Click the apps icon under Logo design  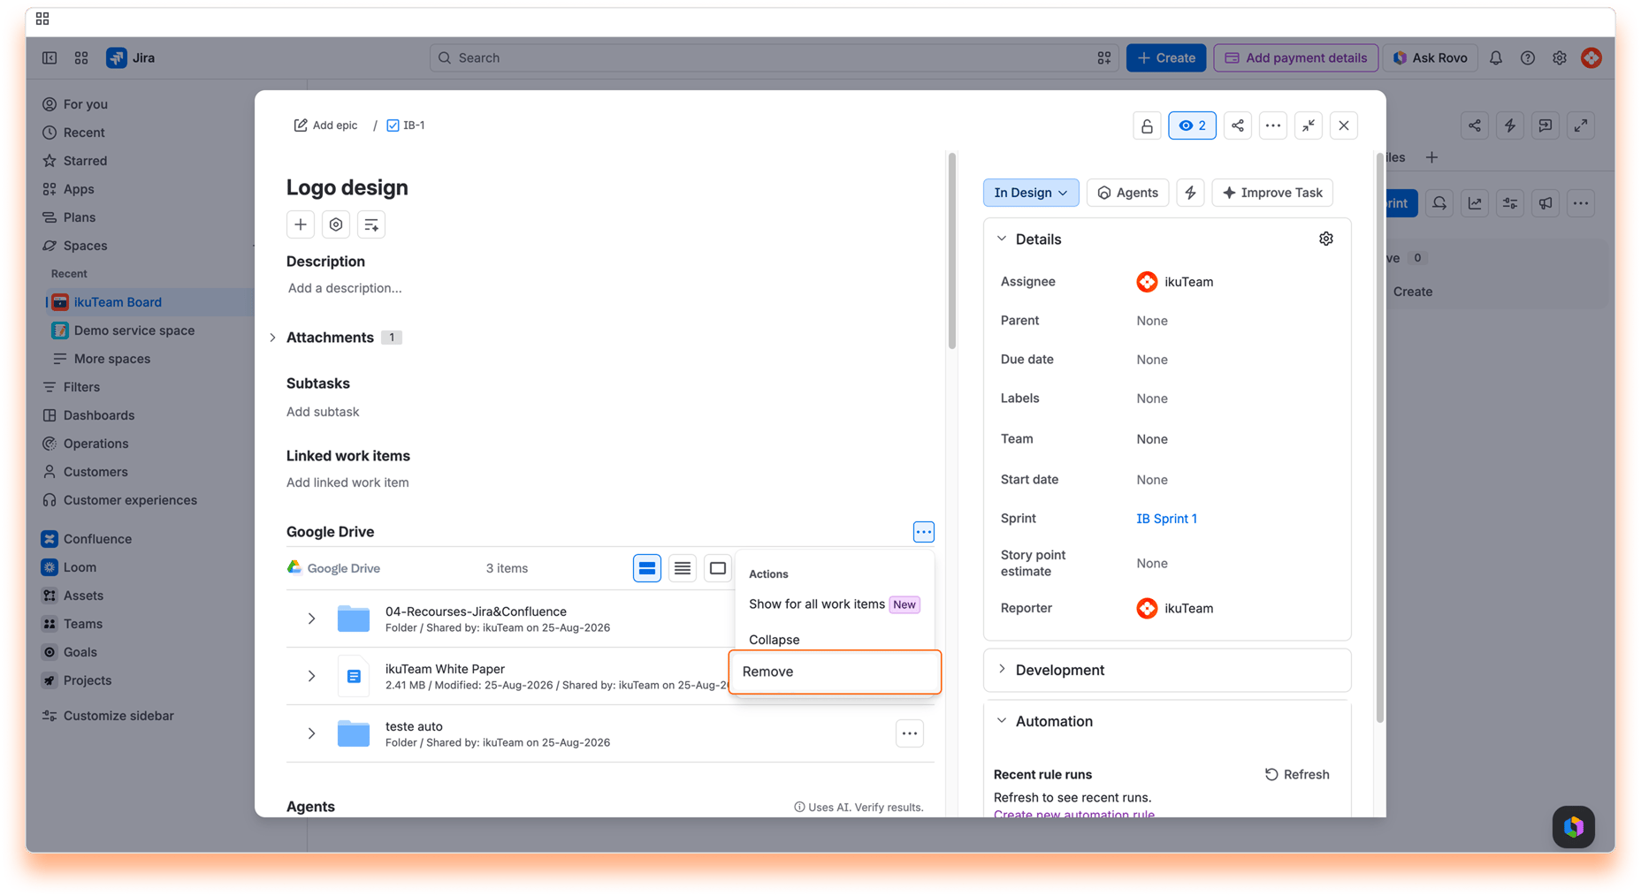[336, 224]
